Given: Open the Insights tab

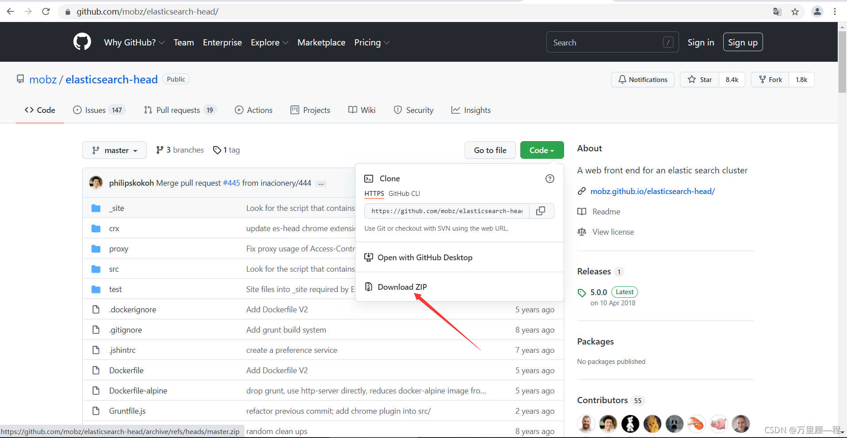Looking at the screenshot, I should coord(471,110).
